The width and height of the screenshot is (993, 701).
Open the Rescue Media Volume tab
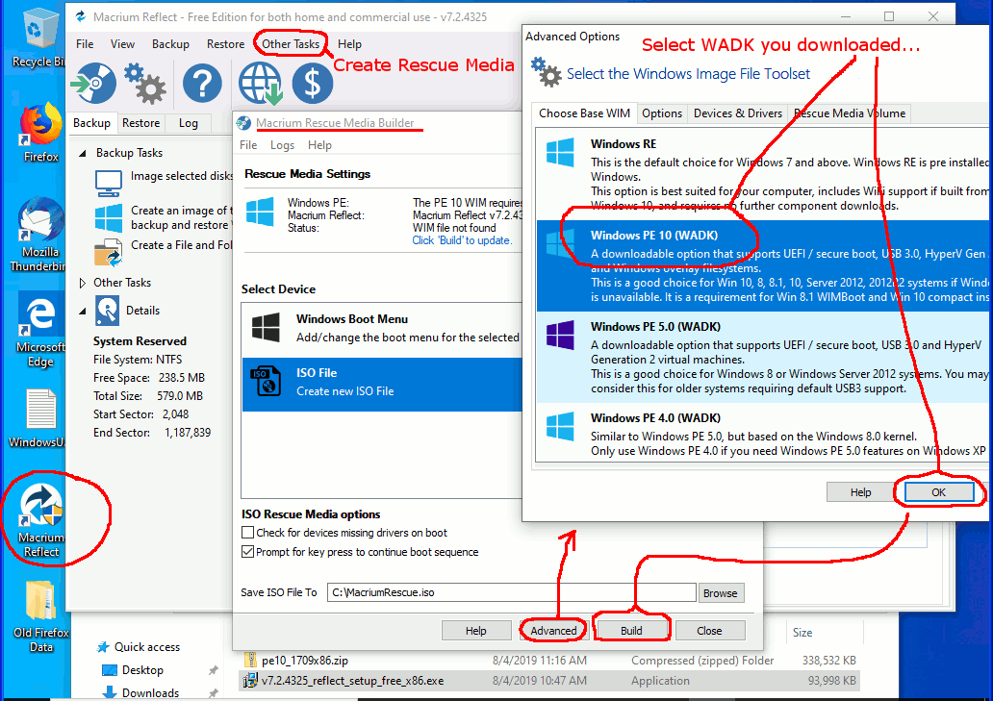point(850,113)
